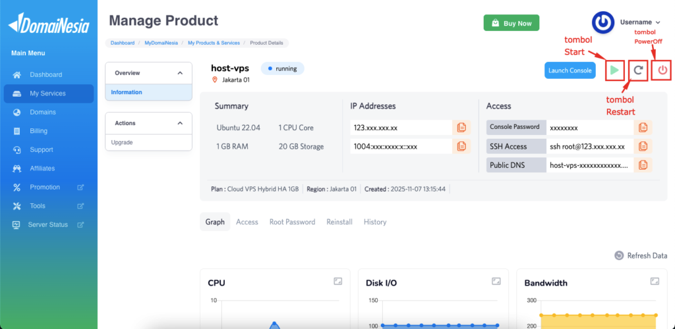The height and width of the screenshot is (329, 675).
Task: Click the host-vps server name
Action: coord(230,68)
